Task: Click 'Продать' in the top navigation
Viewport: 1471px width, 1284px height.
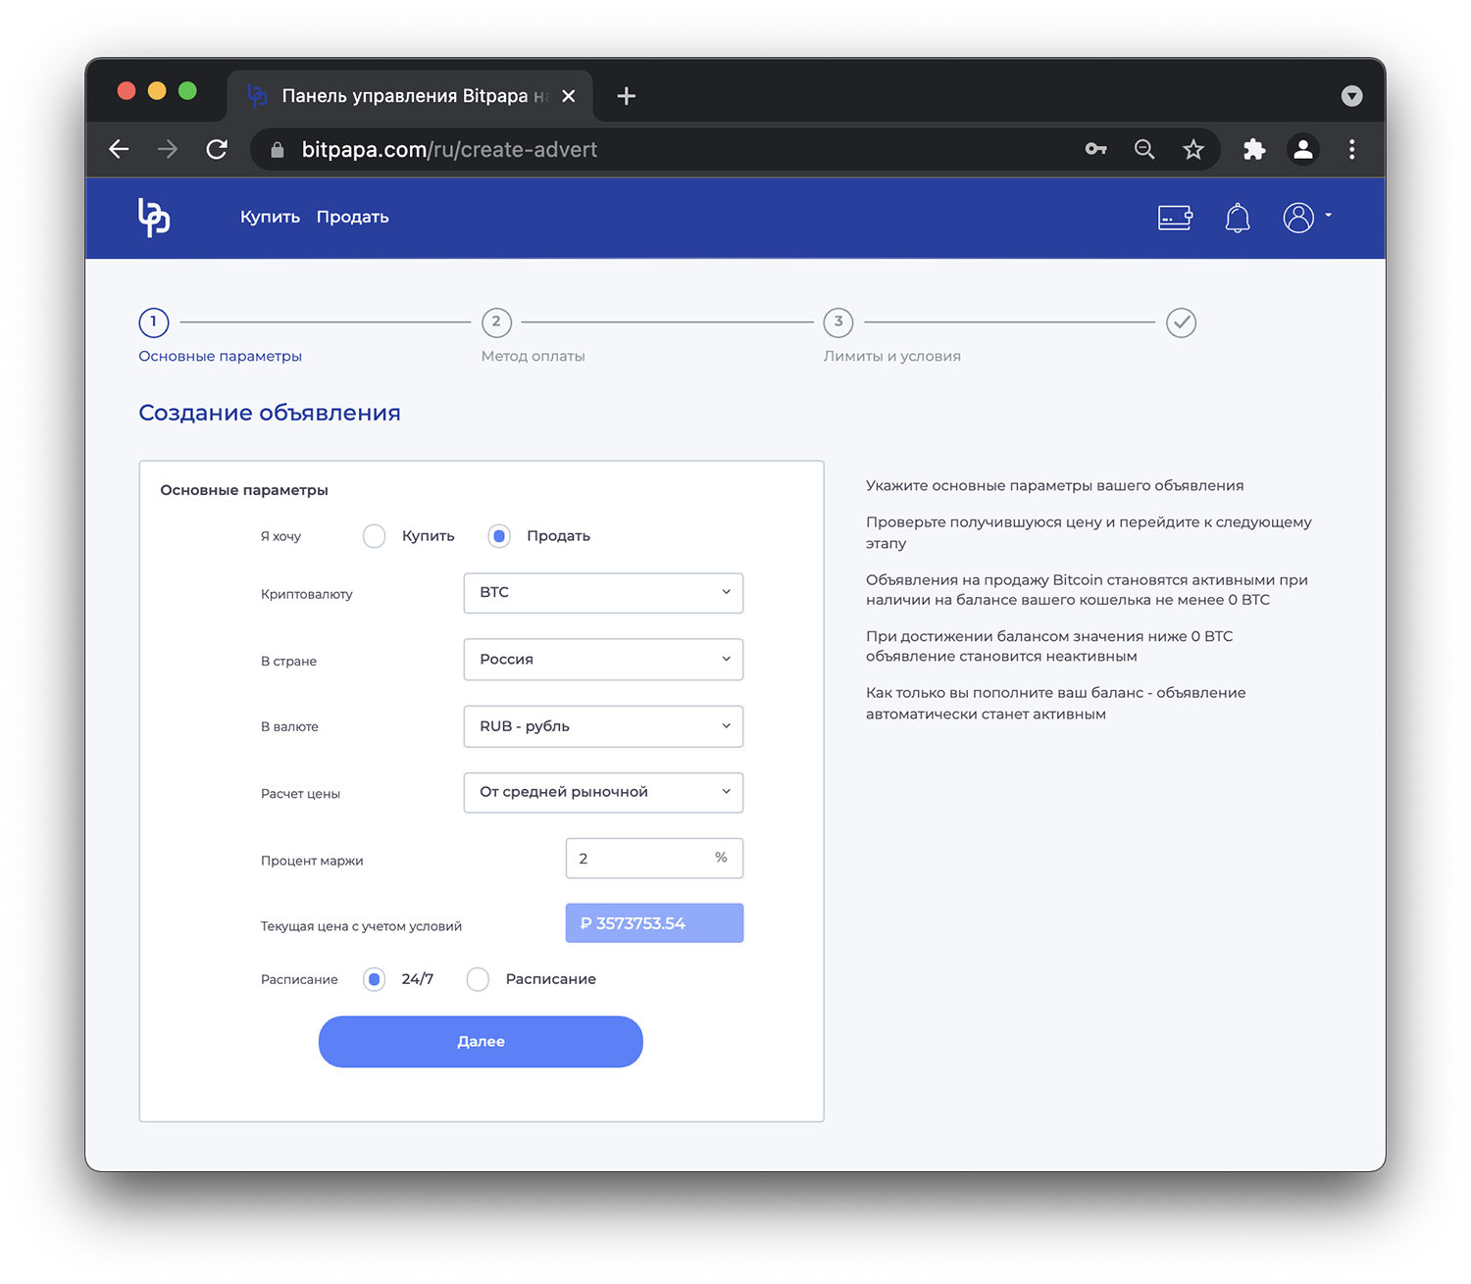Action: coord(352,217)
